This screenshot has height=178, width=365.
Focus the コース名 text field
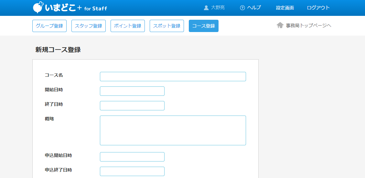tap(173, 77)
